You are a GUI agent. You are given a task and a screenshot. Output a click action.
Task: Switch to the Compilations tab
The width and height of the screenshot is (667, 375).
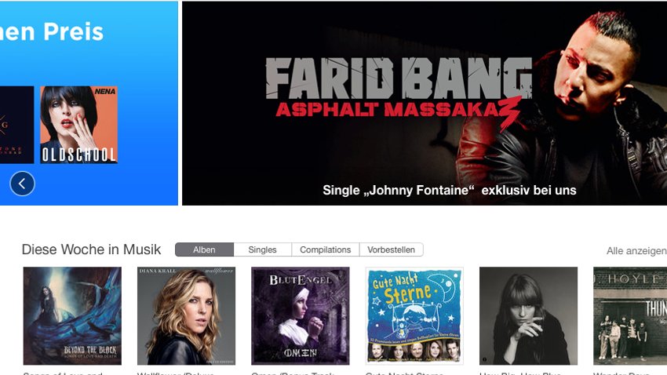point(326,249)
